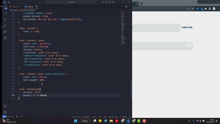Select the CSS language mode in status bar
Viewport: 220px width, 124px height.
point(105,117)
